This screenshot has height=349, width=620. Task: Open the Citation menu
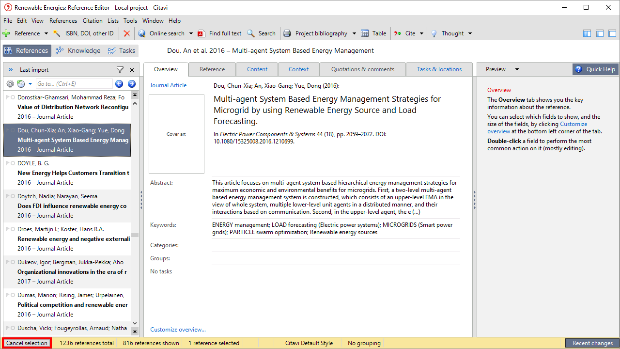pos(93,21)
